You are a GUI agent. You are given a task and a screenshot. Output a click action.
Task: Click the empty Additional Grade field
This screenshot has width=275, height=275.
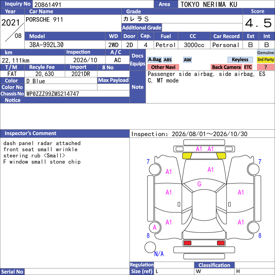point(202,27)
